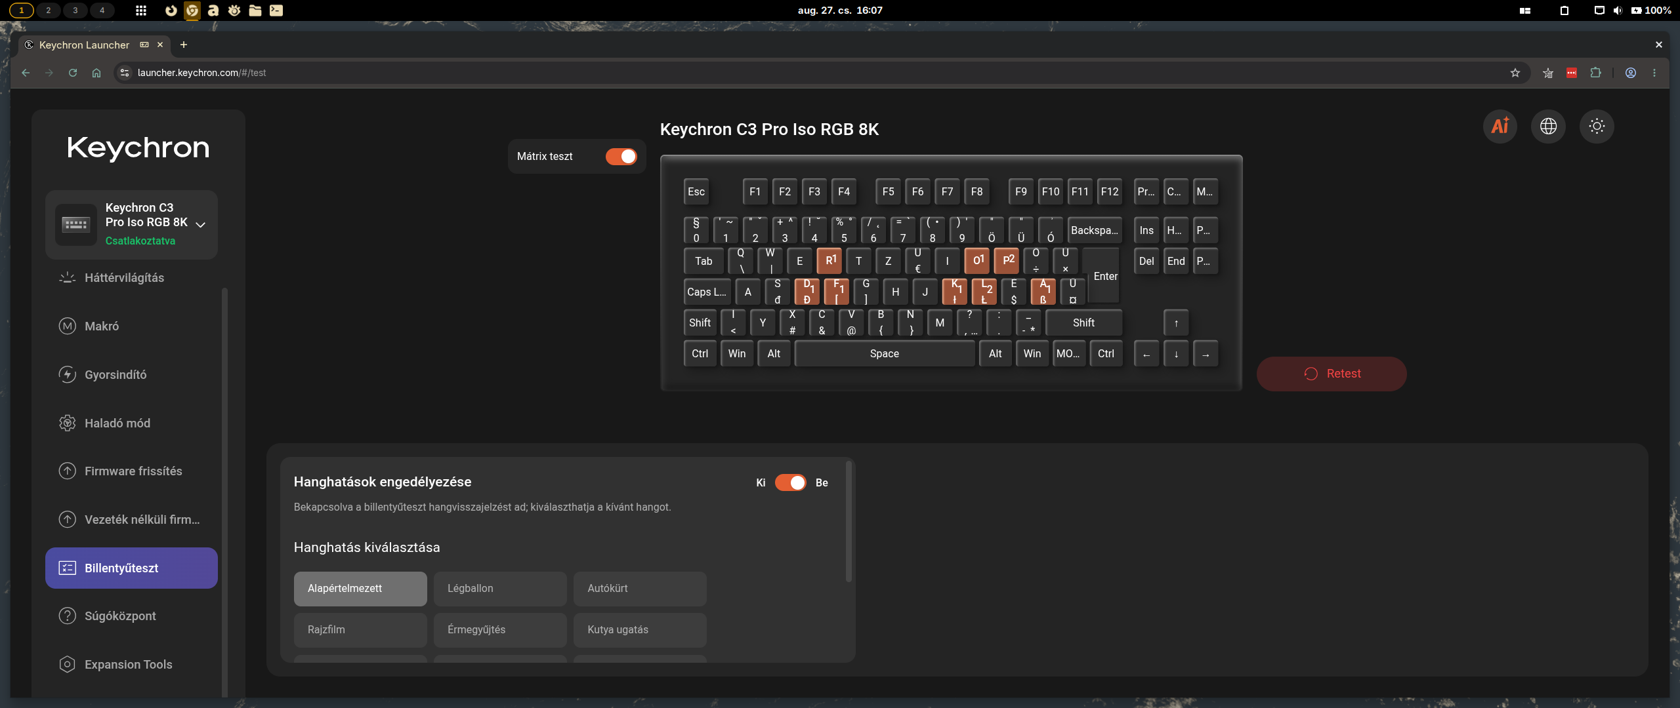Click the highlighted R key
Image resolution: width=1680 pixels, height=708 pixels.
(x=829, y=261)
